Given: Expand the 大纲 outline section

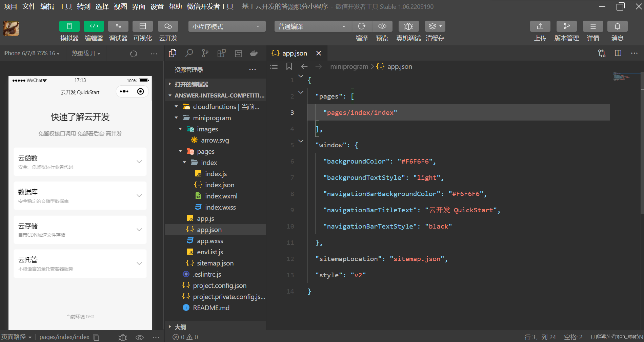Looking at the screenshot, I should point(215,327).
